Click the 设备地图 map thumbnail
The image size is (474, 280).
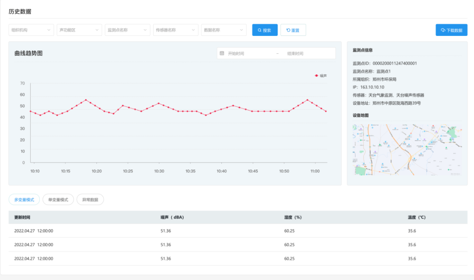[407, 150]
